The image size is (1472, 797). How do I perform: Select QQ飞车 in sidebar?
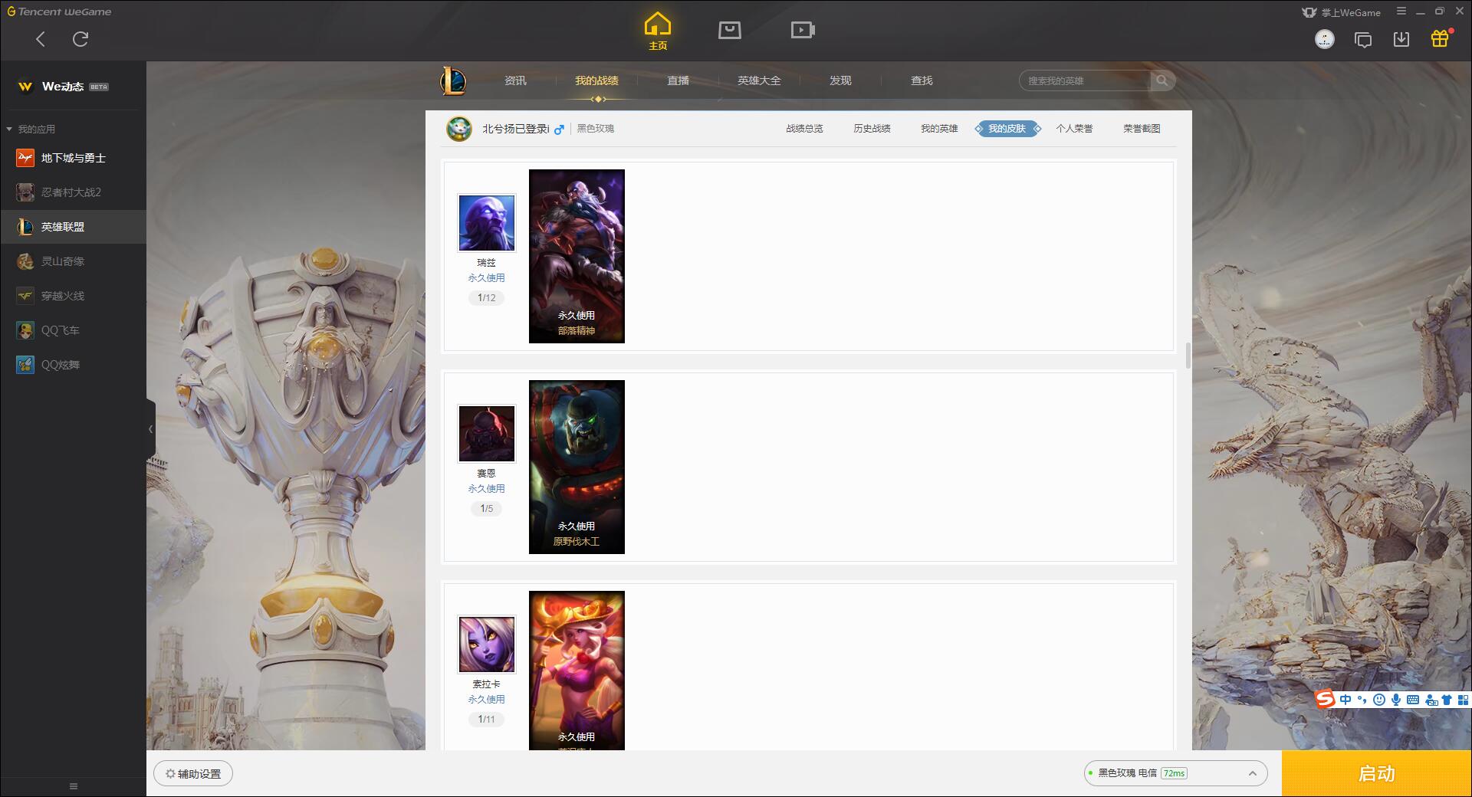tap(73, 330)
